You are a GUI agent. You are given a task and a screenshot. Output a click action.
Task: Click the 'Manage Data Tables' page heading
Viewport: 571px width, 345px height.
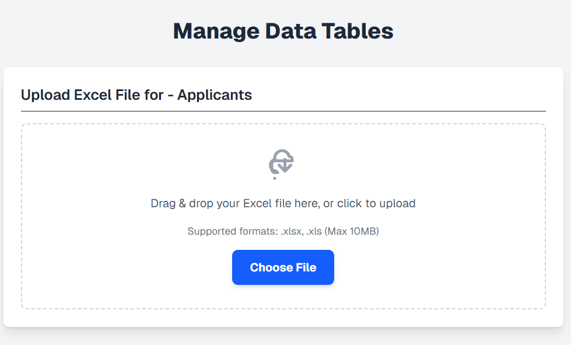tap(283, 30)
